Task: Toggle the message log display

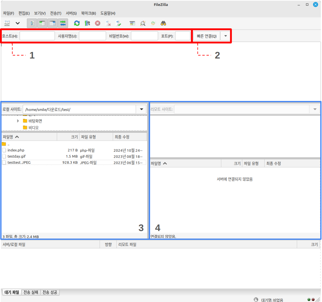Action: 32,23
